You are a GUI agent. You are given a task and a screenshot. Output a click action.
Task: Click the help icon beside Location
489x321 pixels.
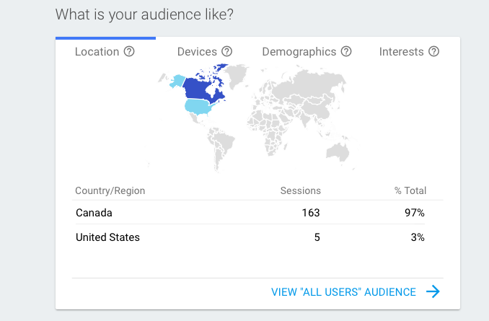coord(129,52)
